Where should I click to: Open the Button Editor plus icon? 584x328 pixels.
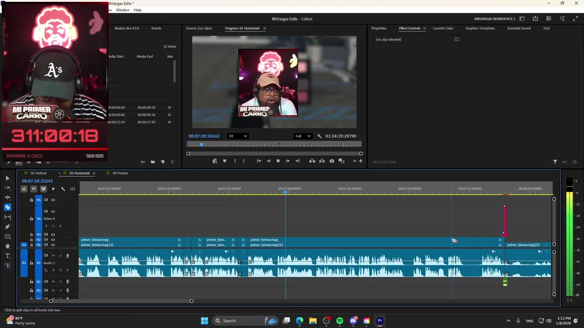360,161
